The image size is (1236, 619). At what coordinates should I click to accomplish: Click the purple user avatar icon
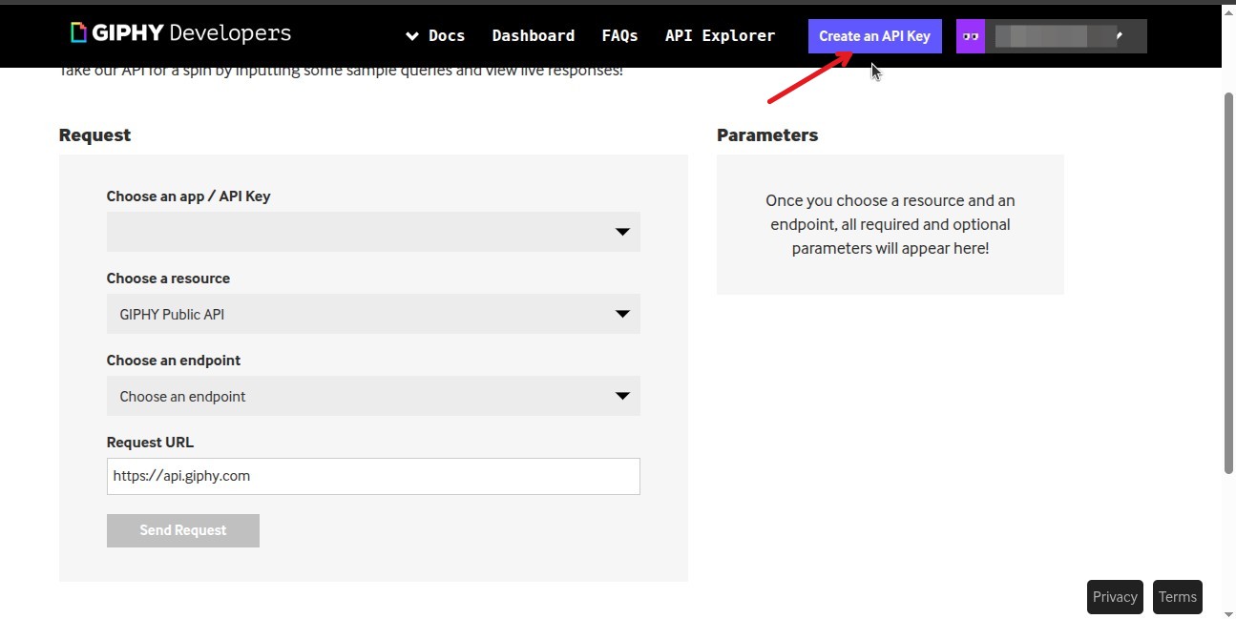pos(970,36)
